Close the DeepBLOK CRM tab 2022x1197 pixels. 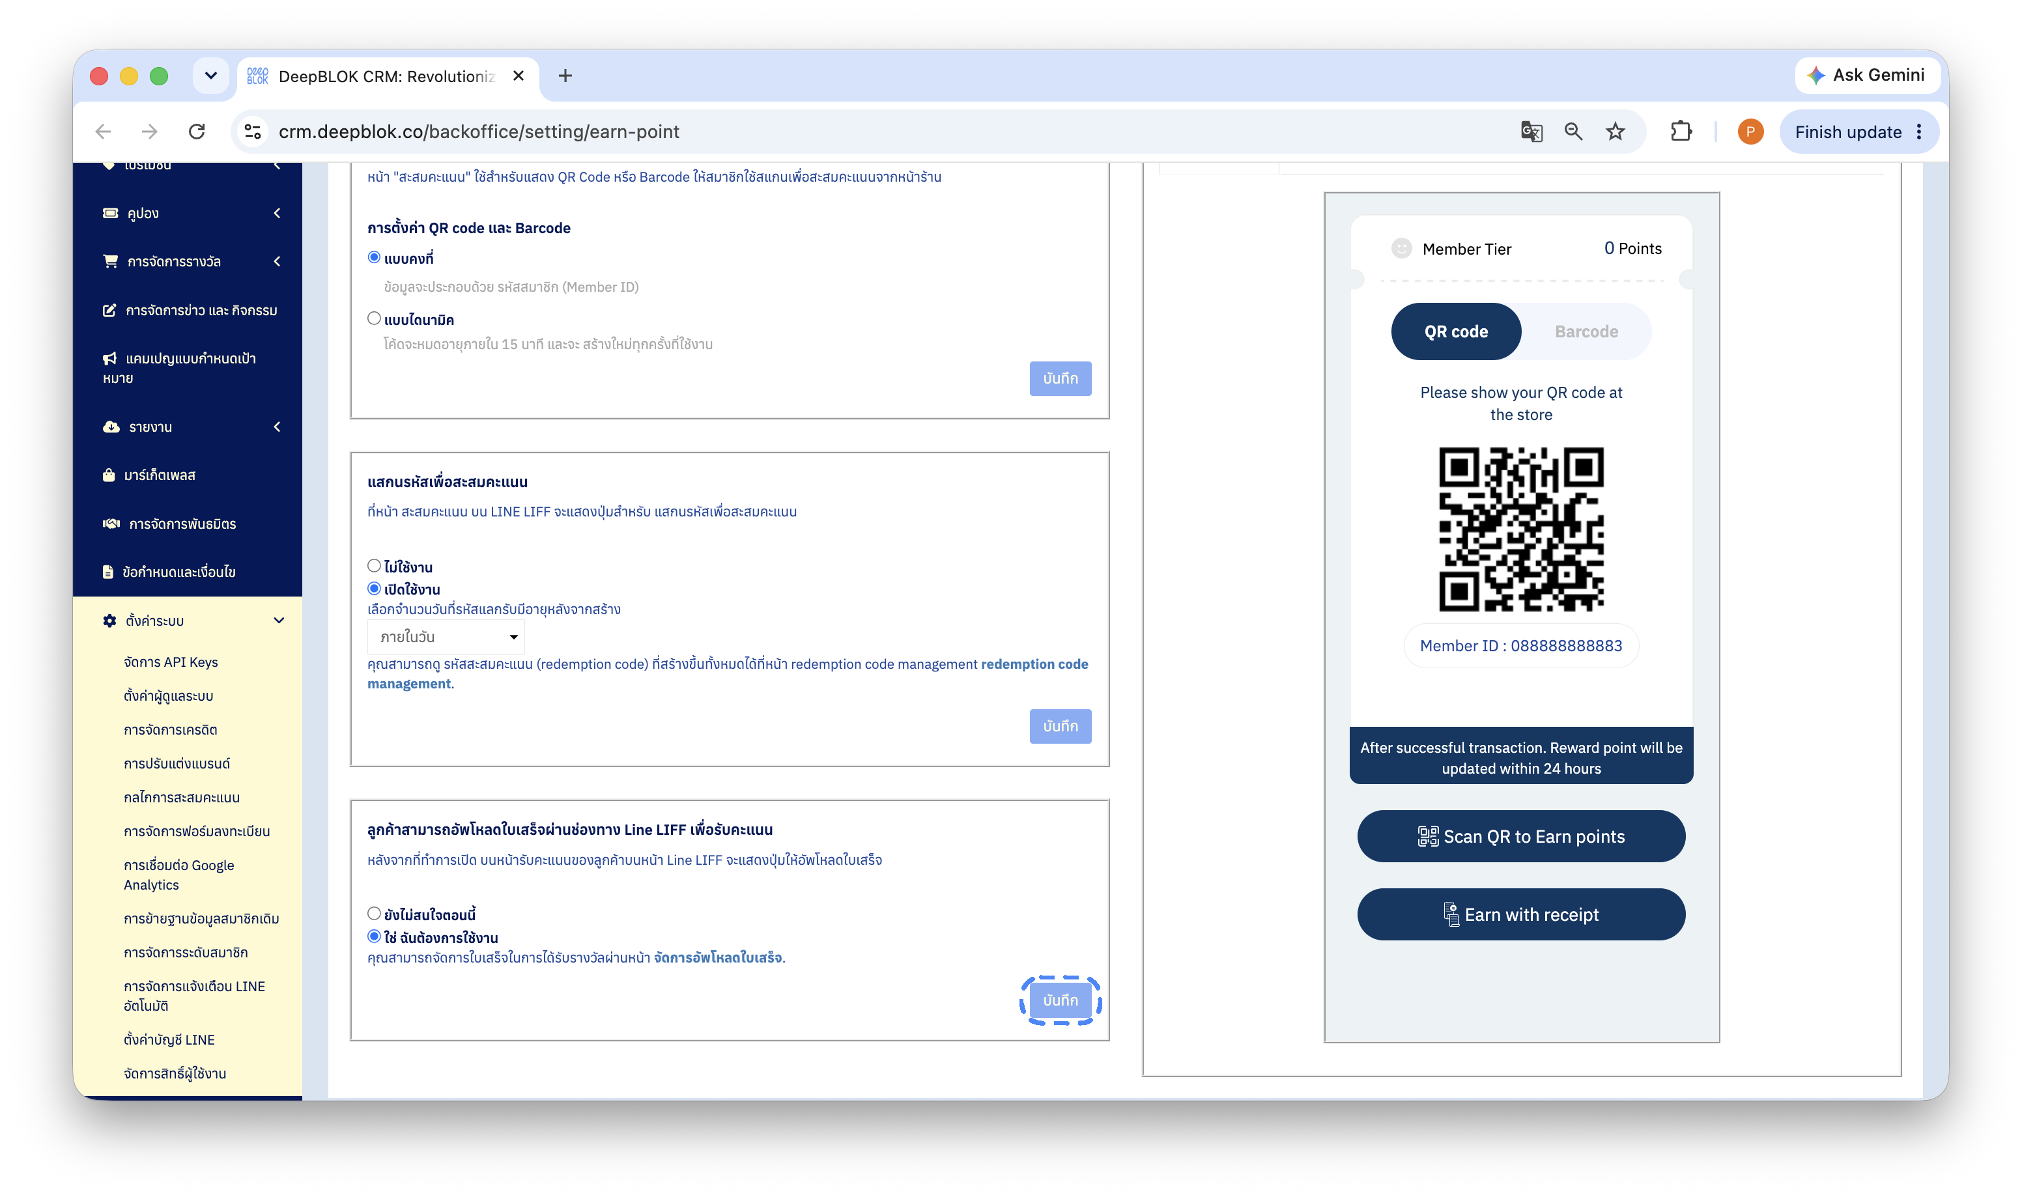point(519,76)
